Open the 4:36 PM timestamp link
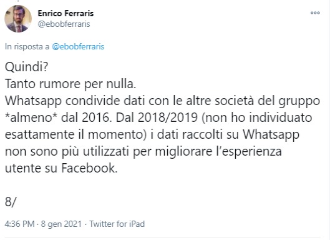330x240 pixels. click(19, 224)
